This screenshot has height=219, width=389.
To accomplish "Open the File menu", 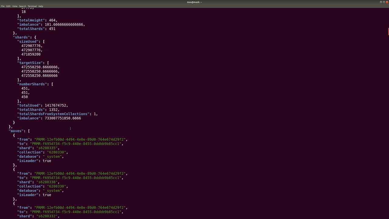I will click(3, 6).
